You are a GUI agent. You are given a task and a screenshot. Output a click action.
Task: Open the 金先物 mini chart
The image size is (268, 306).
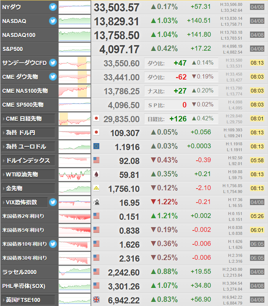click(x=75, y=188)
